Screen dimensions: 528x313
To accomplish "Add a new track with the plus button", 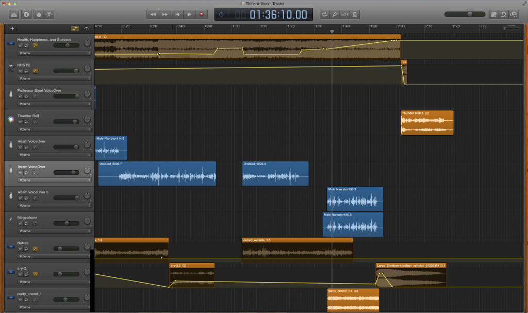I will click(12, 29).
